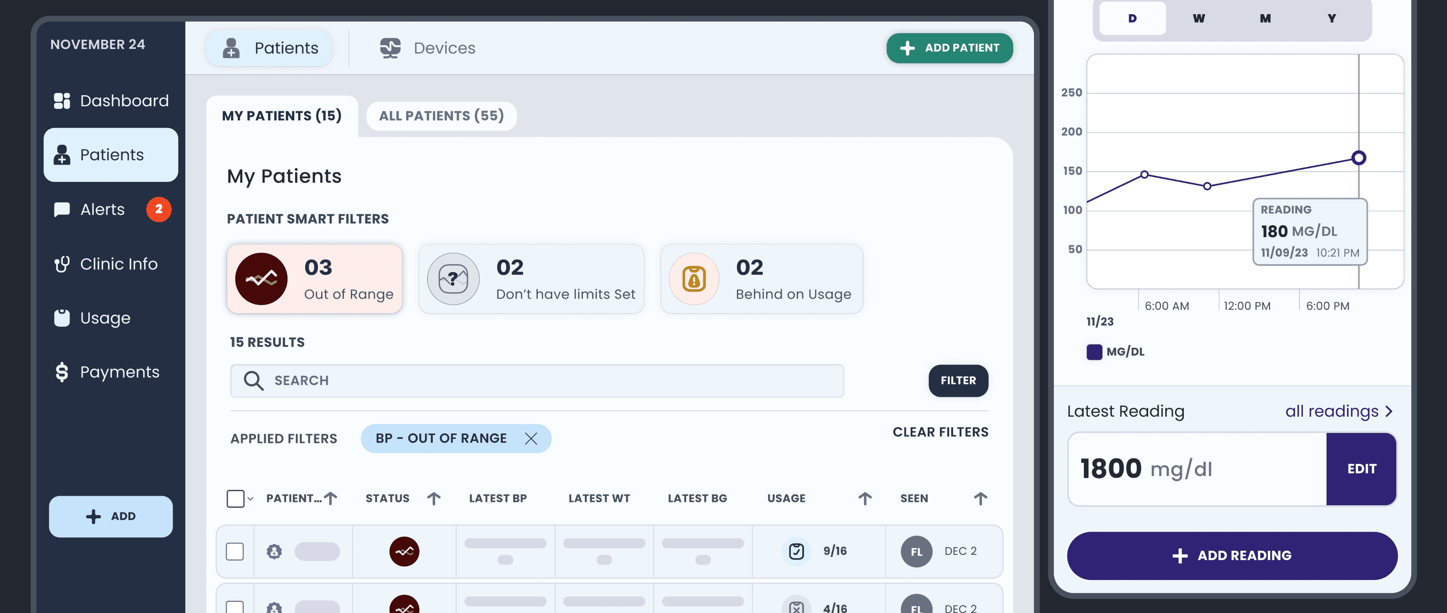Select the MY PATIENTS (15) tab
Viewport: 1447px width, 613px height.
(x=282, y=116)
